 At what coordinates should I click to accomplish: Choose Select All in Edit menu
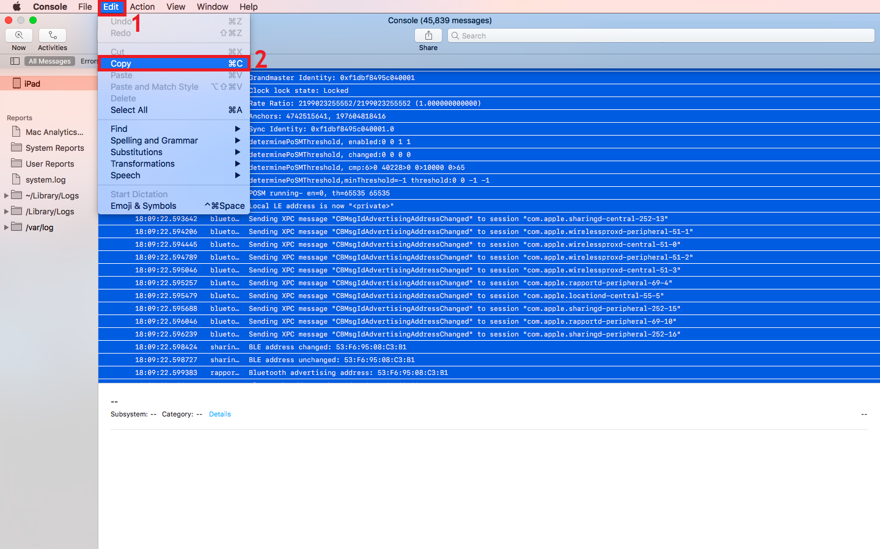pyautogui.click(x=174, y=110)
